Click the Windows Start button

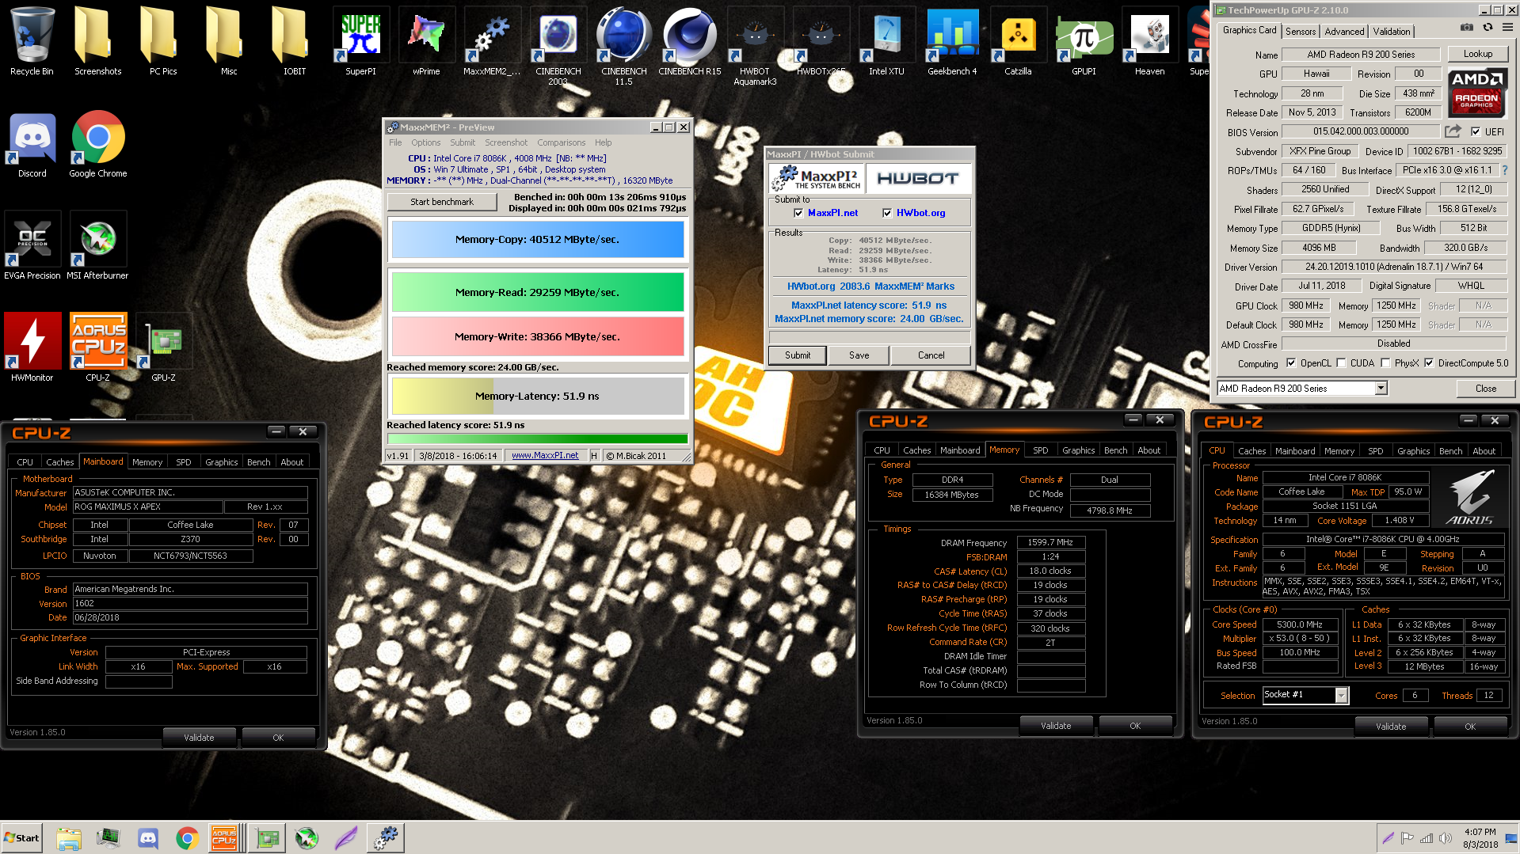point(21,838)
